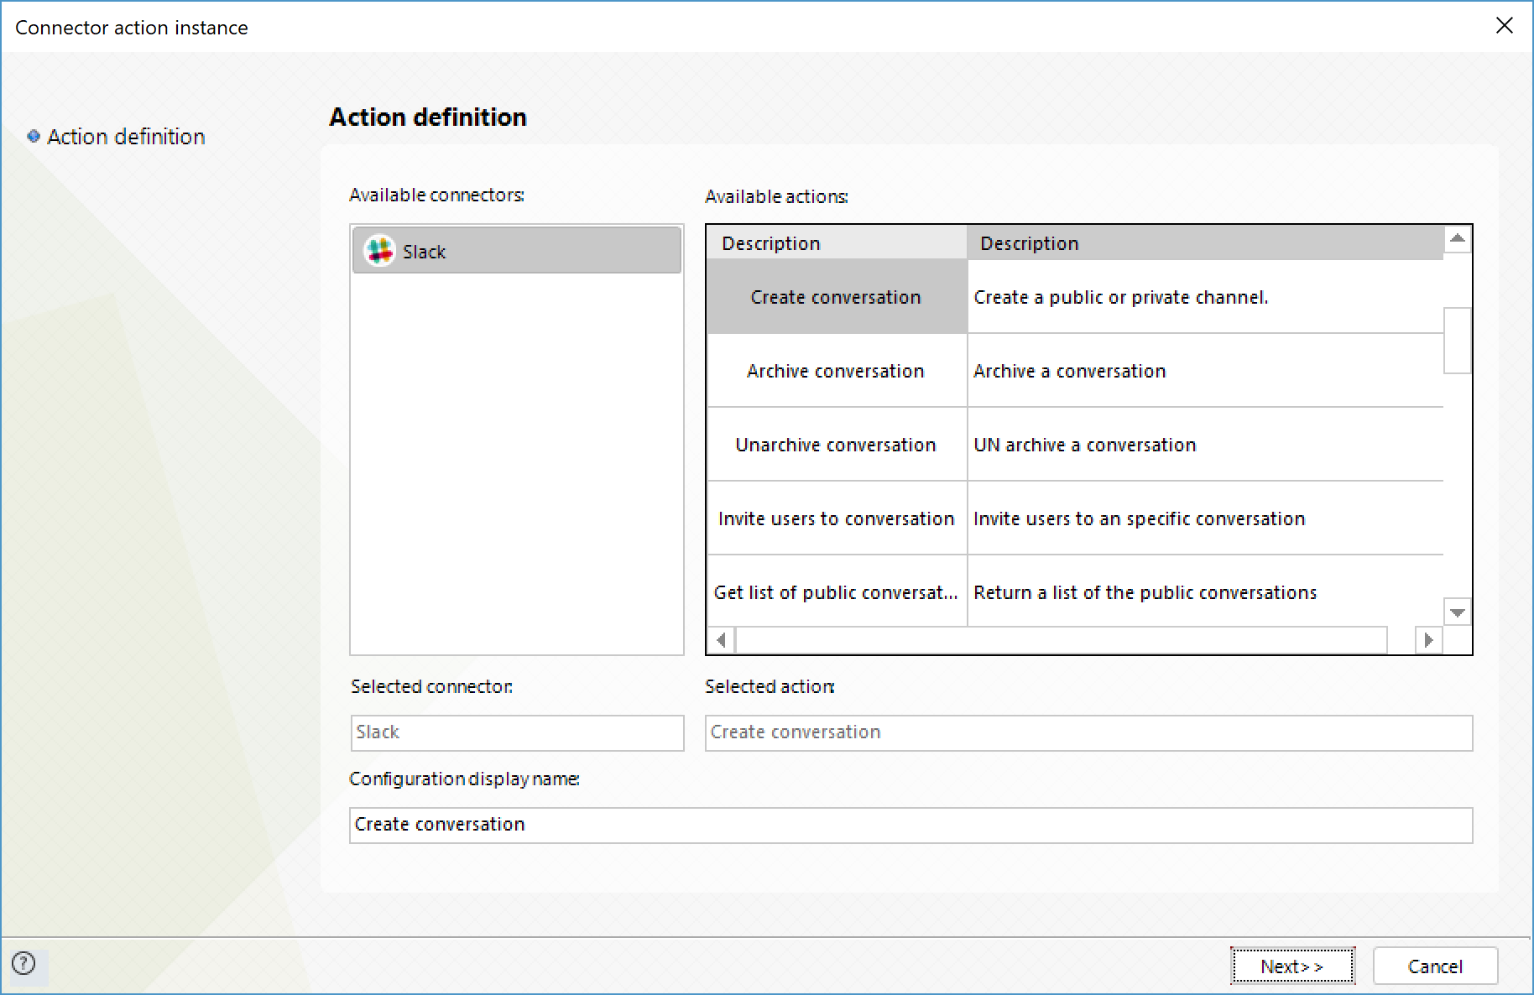
Task: Click the Selected connector field
Action: click(517, 732)
